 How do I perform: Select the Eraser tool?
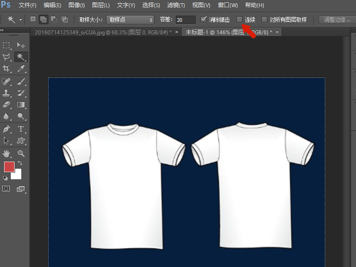[x=7, y=104]
